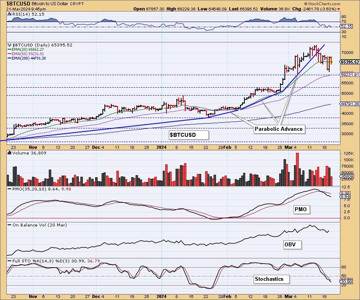This screenshot has height=300, width=360.
Task: Click the 'Feb' label on bottom date axis
Action: point(227,296)
